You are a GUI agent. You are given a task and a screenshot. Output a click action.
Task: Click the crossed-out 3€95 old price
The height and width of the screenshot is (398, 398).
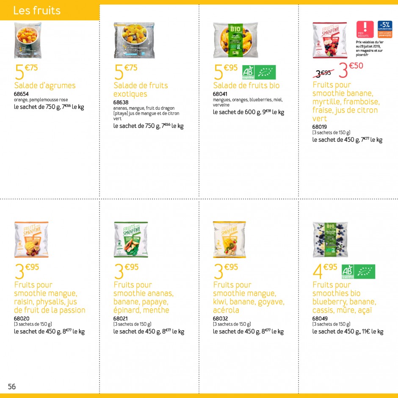323,73
